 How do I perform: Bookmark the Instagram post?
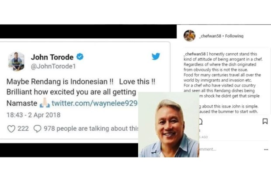coord(265,121)
